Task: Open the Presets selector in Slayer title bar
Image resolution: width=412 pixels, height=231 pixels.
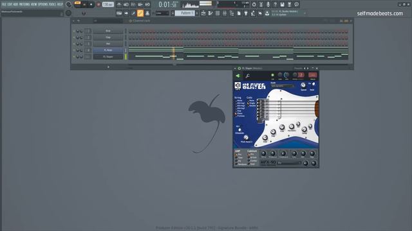Action: coord(298,69)
